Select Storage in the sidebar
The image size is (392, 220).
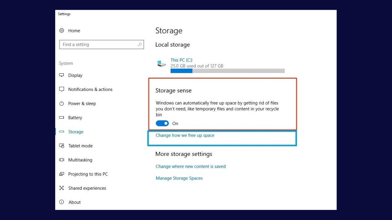click(x=76, y=132)
